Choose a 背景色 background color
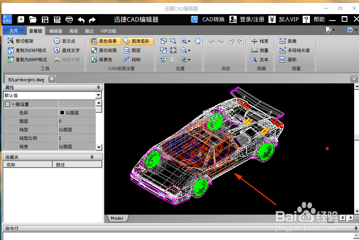This screenshot has height=240, width=359. (x=102, y=60)
